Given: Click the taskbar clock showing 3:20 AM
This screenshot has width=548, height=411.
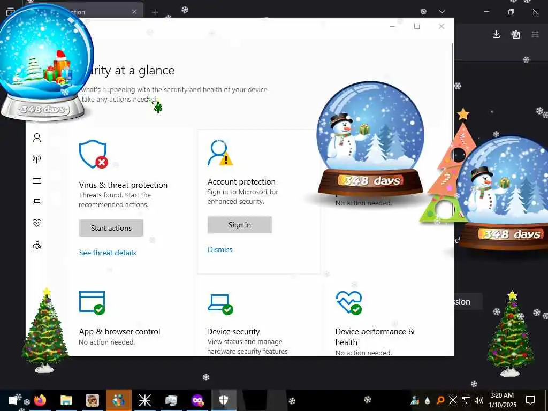Looking at the screenshot, I should click(502, 400).
